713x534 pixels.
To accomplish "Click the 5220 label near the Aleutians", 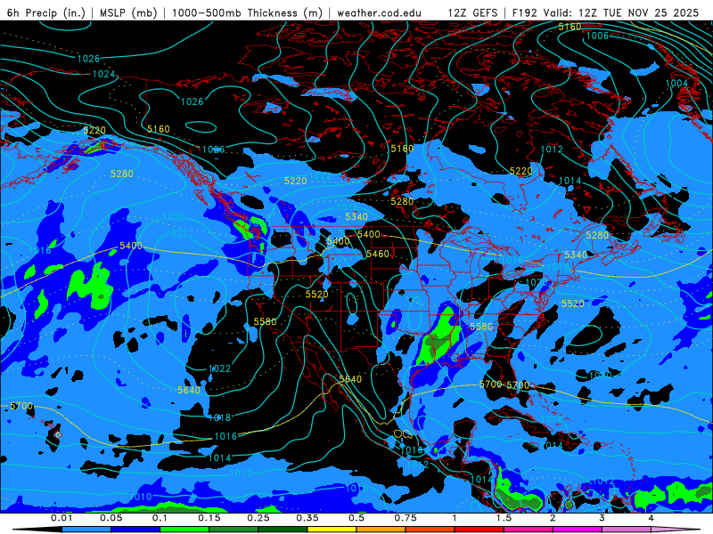I will coord(94,131).
